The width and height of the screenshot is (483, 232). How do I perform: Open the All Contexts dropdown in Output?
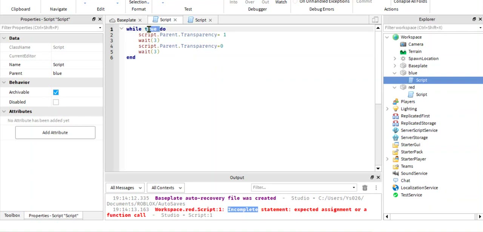[166, 188]
